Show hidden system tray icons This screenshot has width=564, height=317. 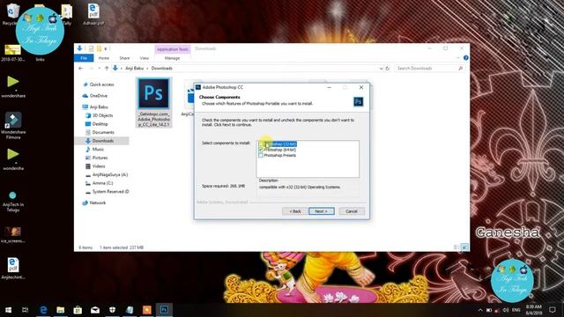click(480, 310)
